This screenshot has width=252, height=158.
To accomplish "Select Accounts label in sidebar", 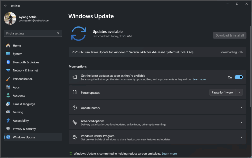I will click(19, 95).
